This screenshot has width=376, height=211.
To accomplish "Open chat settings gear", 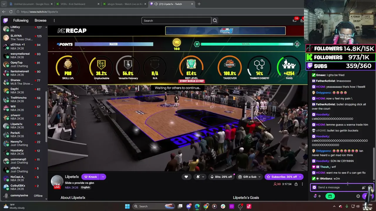I will [x=358, y=196].
